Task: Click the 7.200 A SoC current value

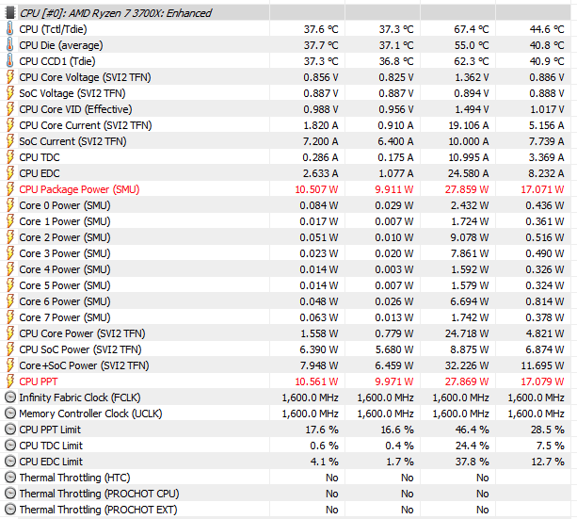Action: pos(321,141)
